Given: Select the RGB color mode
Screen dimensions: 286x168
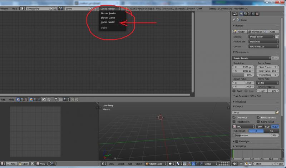Looking at the screenshot, I should 267,127.
